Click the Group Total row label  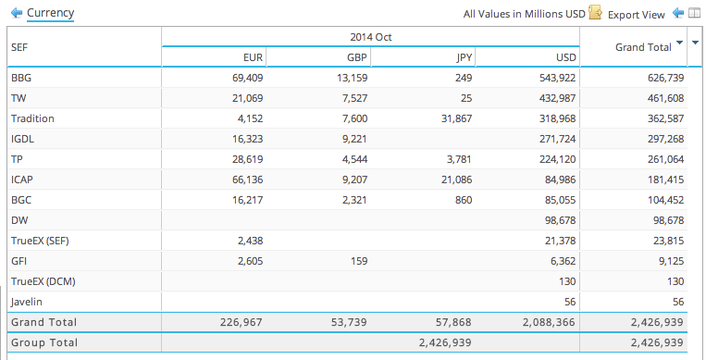coord(44,342)
